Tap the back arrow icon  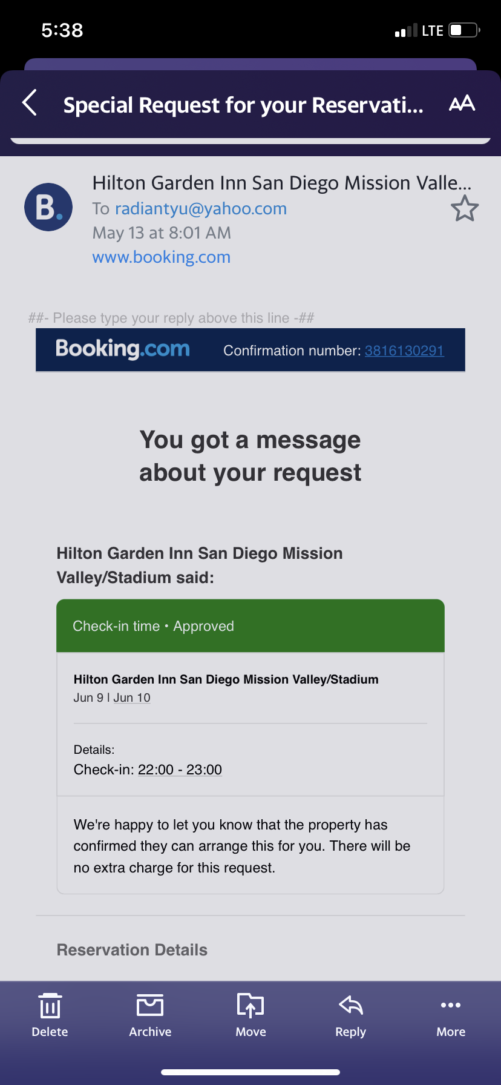(30, 102)
